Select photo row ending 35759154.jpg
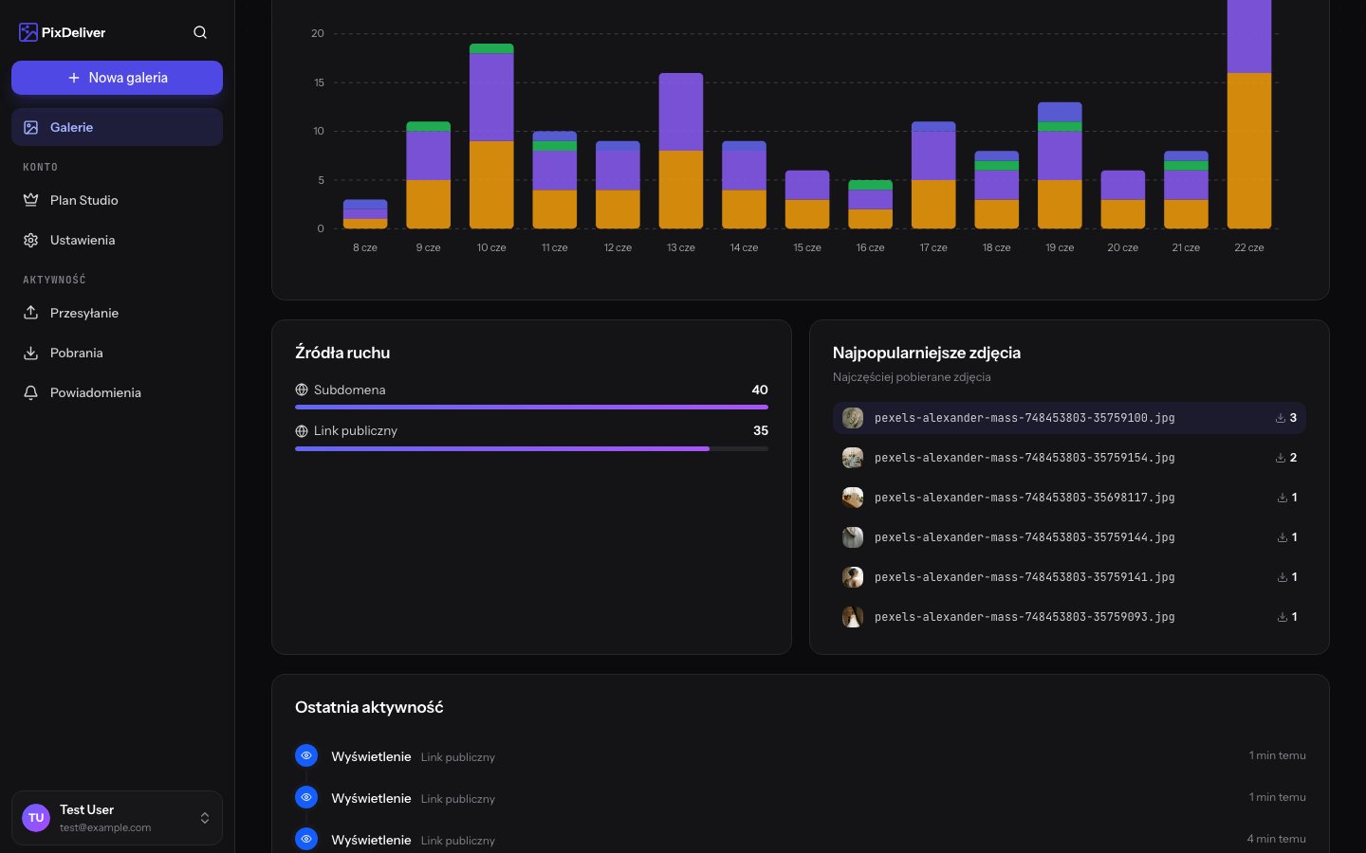The image size is (1366, 853). click(1069, 458)
